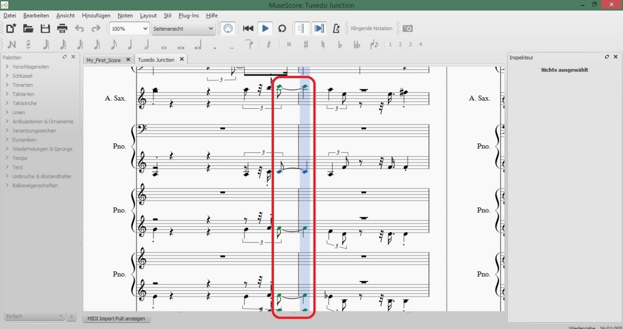Select voice 1

point(390,44)
